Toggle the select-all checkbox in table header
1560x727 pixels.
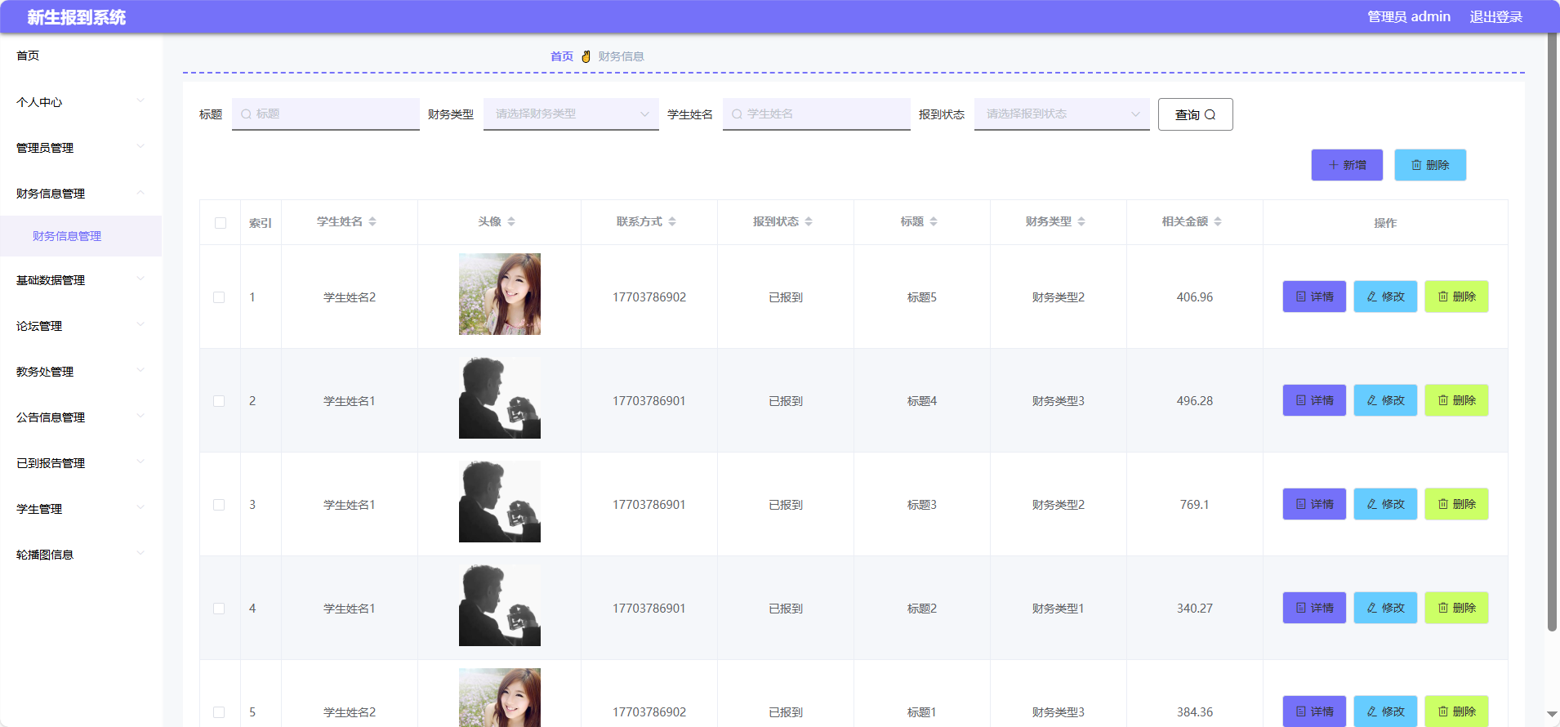click(221, 223)
